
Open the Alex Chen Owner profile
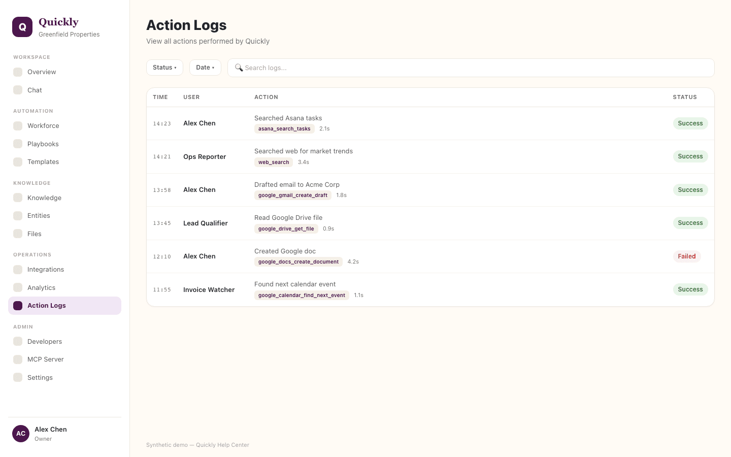coord(64,434)
